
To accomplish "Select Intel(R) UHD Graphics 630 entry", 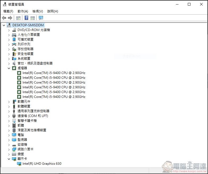I will click(x=42, y=164).
